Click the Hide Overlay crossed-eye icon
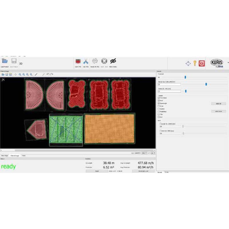The image size is (229, 229). pos(113,61)
